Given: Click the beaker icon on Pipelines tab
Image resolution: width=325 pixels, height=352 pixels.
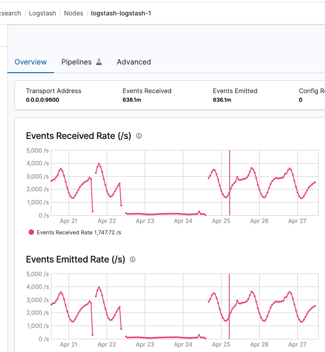Looking at the screenshot, I should 98,62.
